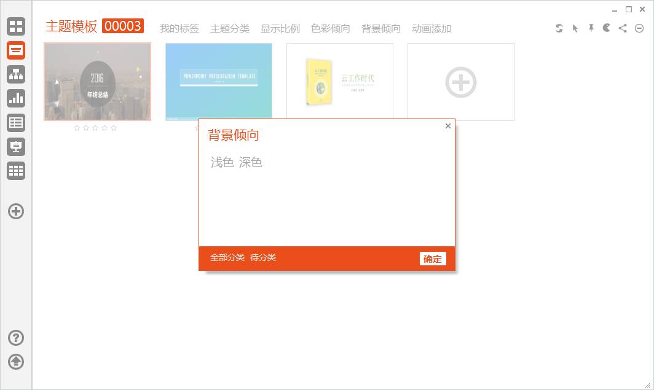
Task: Open the 色彩倾向 filter tab
Action: pos(331,28)
